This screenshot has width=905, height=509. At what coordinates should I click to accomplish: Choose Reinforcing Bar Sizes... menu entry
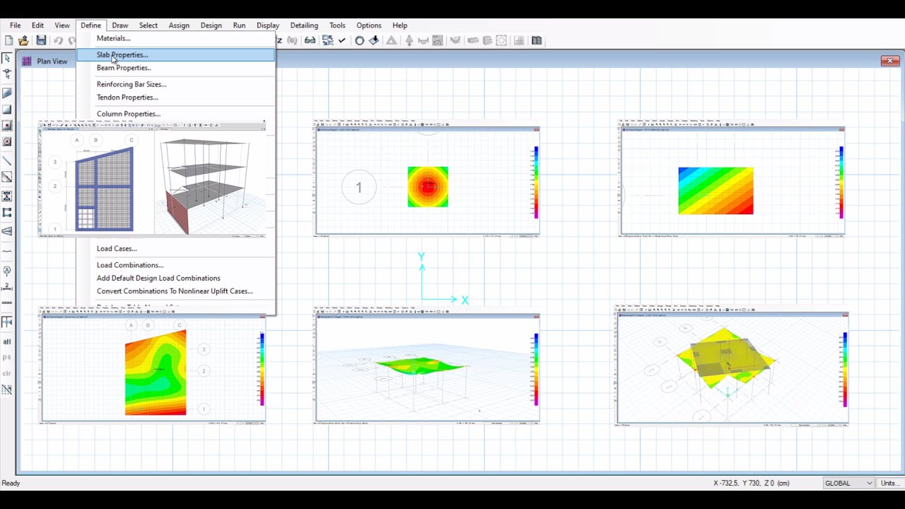132,84
